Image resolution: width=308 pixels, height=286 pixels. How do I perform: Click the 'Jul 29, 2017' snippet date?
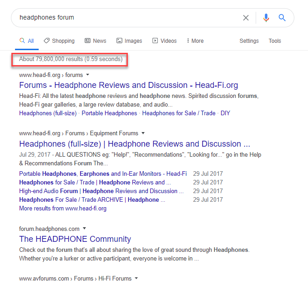35,155
